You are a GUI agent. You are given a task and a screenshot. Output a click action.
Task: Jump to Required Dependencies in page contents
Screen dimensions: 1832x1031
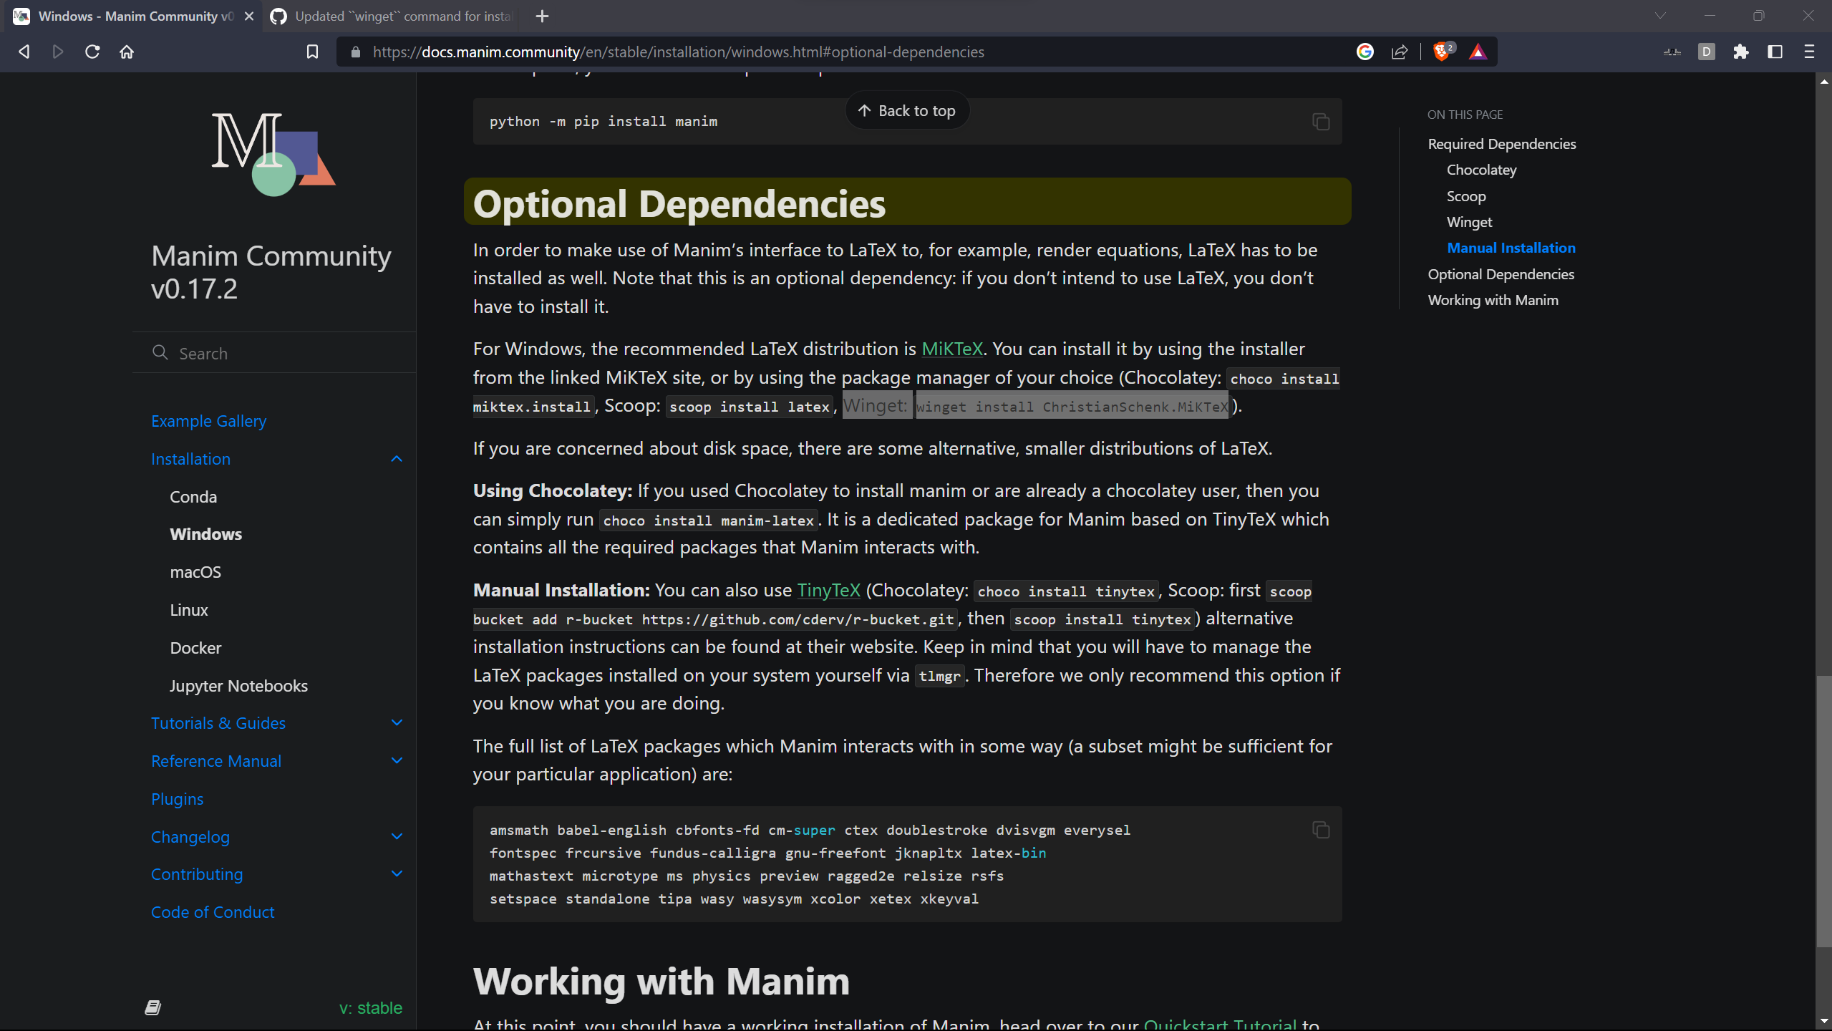pos(1502,144)
